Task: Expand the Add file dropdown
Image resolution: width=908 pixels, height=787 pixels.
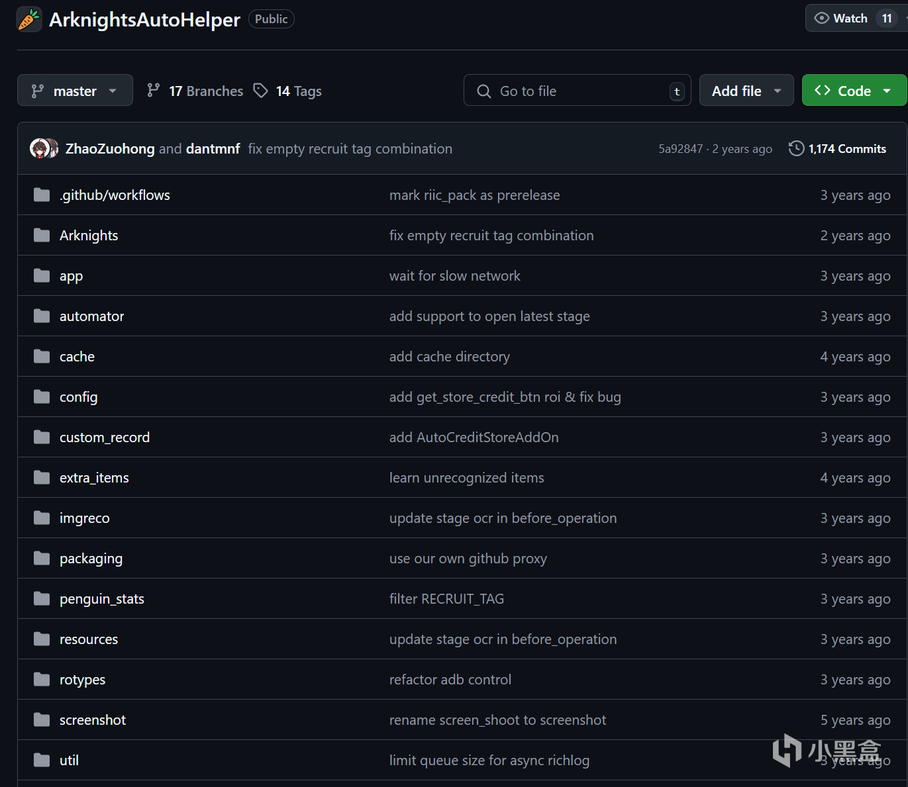Action: pos(746,91)
